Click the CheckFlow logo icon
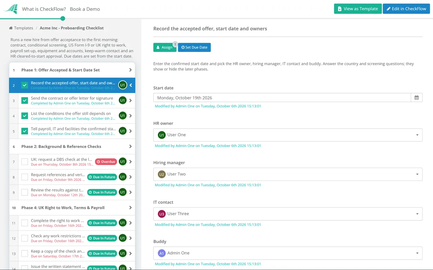Viewport: 433px width, 270px height. point(11,9)
